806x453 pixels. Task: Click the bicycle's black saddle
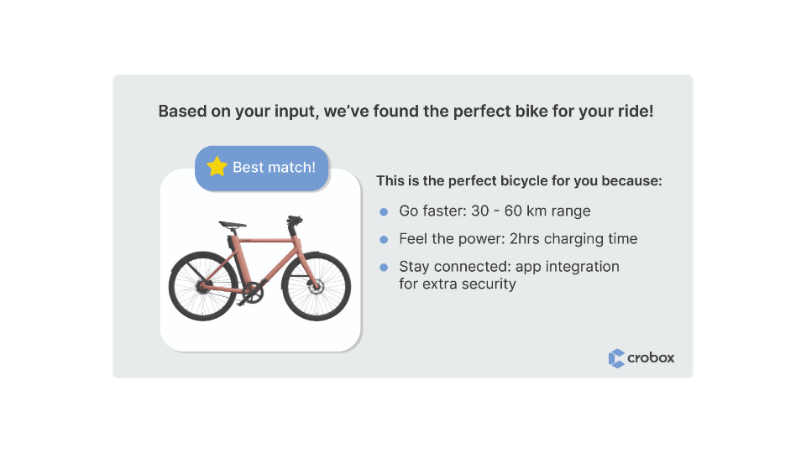(x=233, y=225)
